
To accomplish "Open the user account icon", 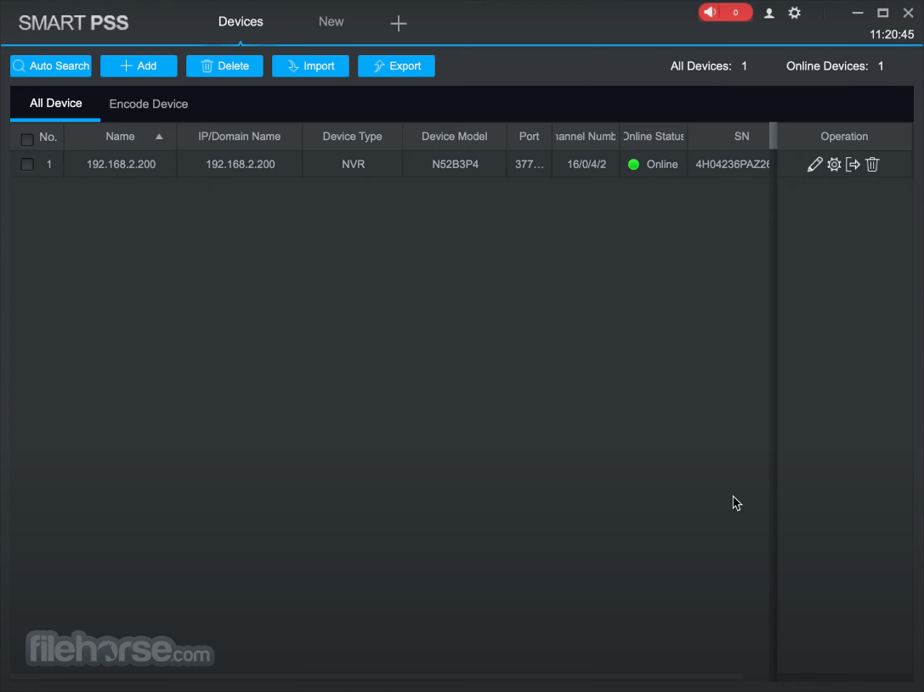I will click(x=769, y=13).
